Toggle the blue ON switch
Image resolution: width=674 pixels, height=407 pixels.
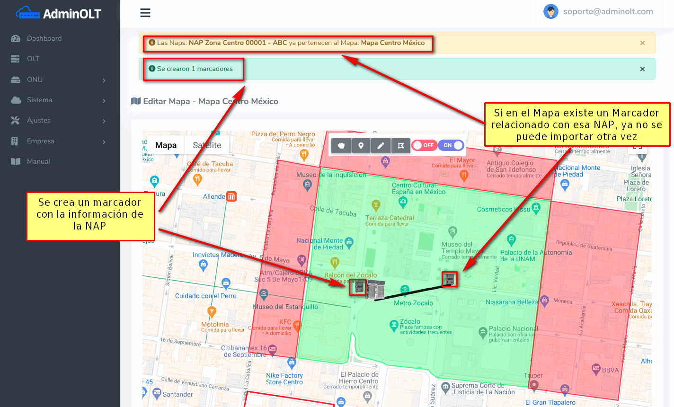pyautogui.click(x=452, y=145)
